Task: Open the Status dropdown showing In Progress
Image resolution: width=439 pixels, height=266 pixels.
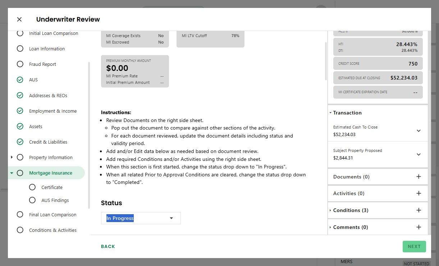Action: click(x=141, y=218)
